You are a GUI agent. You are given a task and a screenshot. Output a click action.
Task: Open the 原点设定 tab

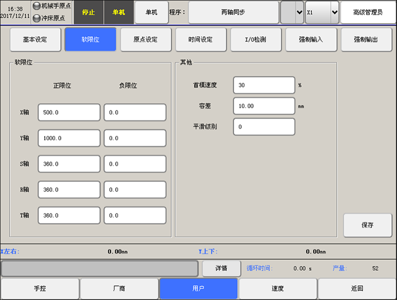coord(146,40)
